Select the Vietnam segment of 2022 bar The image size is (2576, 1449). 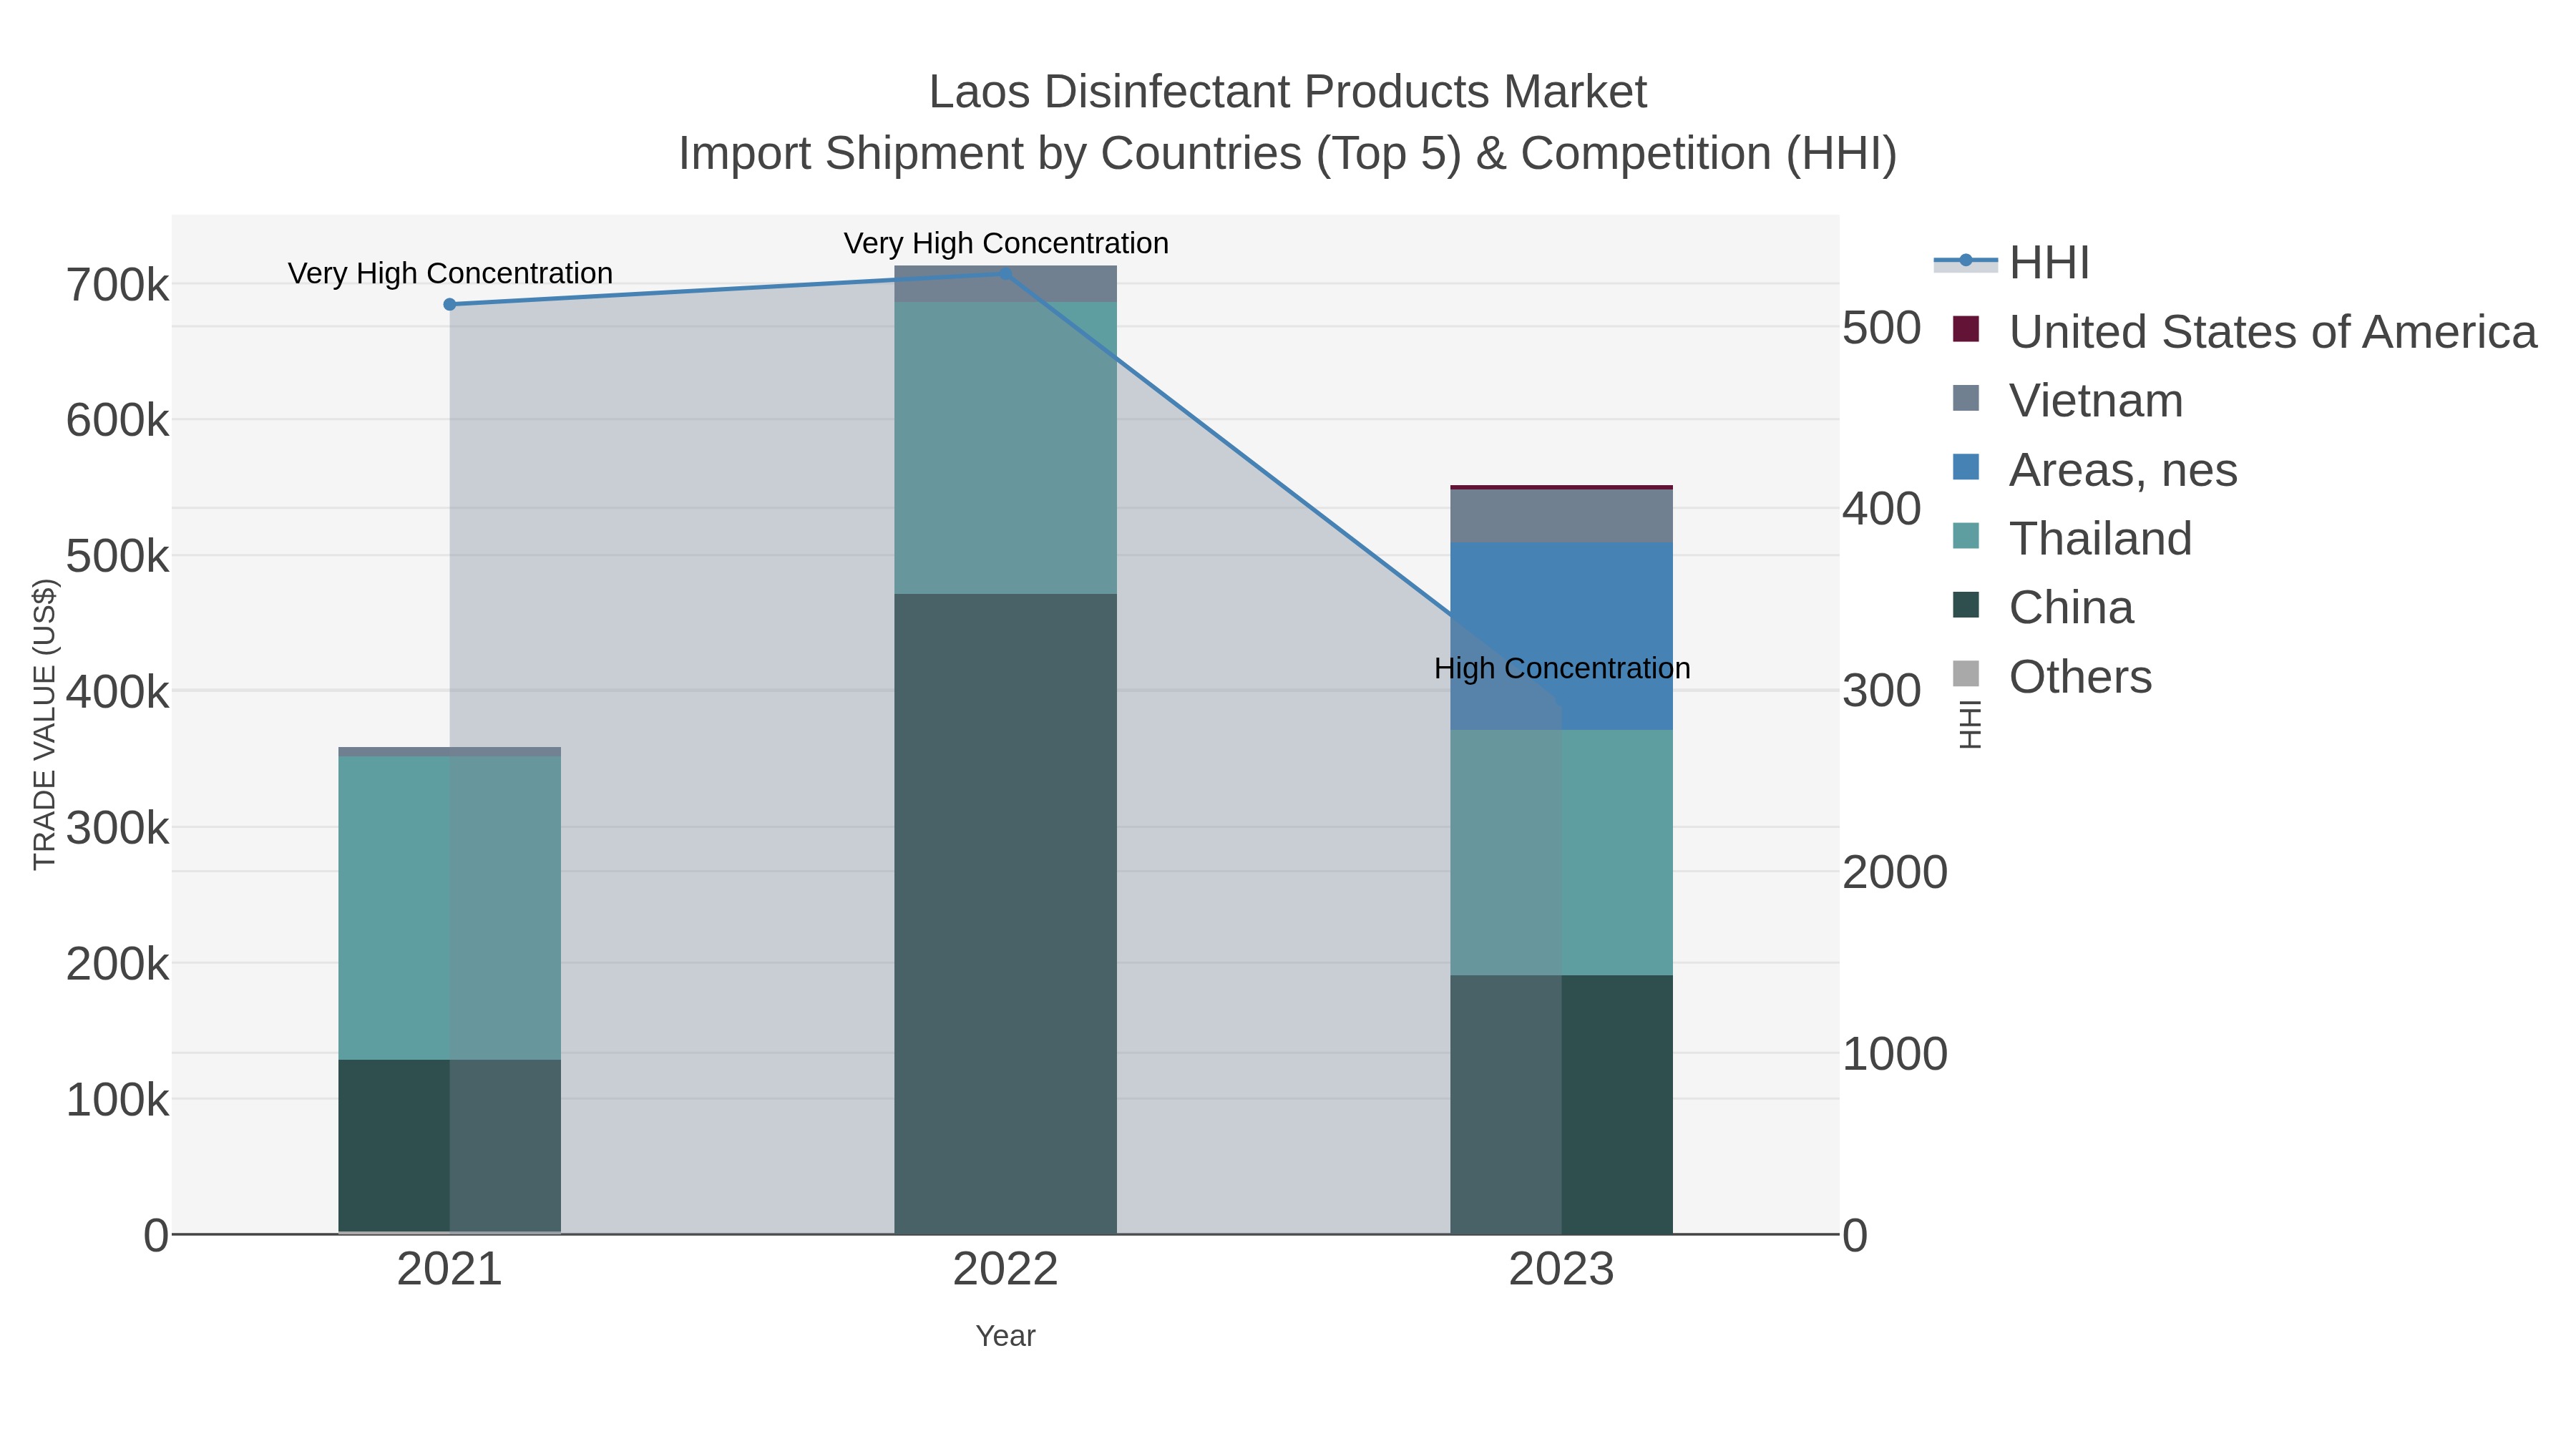1005,284
